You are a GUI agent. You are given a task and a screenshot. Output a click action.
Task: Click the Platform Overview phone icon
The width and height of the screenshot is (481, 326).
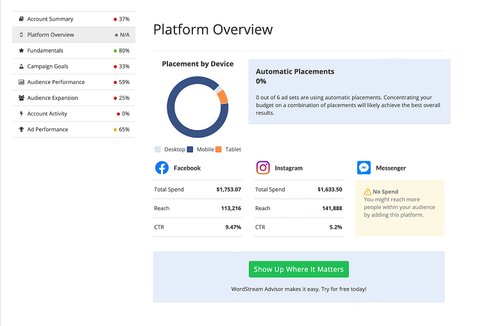[21, 35]
